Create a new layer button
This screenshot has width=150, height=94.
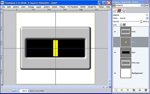tap(116, 90)
